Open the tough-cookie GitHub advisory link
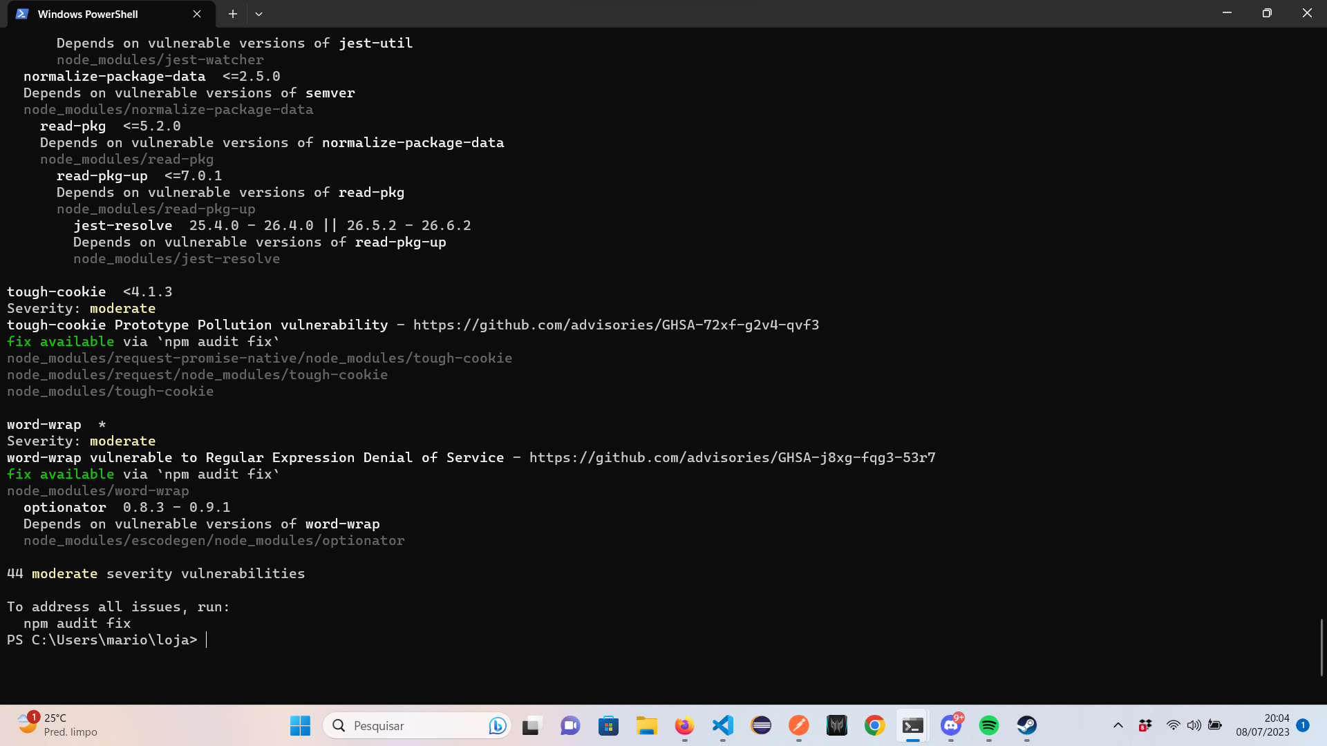Viewport: 1327px width, 746px height. (616, 325)
